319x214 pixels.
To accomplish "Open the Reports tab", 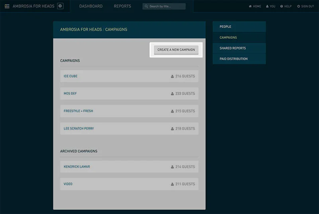I will pos(122,6).
